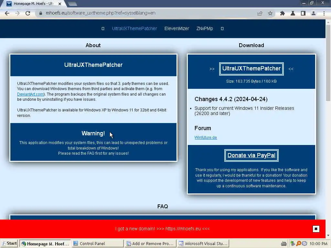Click the padlock site info icon
This screenshot has height=248, width=331.
click(x=40, y=13)
